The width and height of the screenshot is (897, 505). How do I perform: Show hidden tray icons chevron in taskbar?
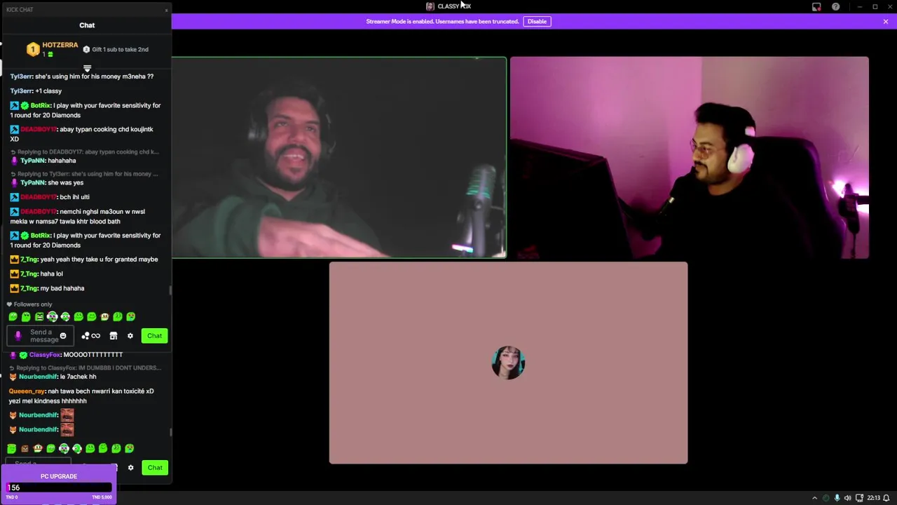click(x=814, y=498)
